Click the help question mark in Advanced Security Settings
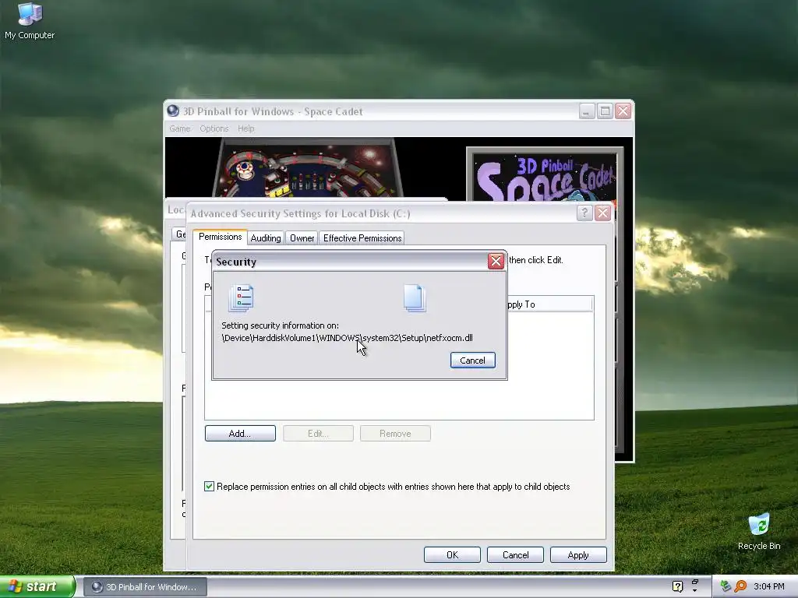The height and width of the screenshot is (598, 798). click(x=584, y=213)
